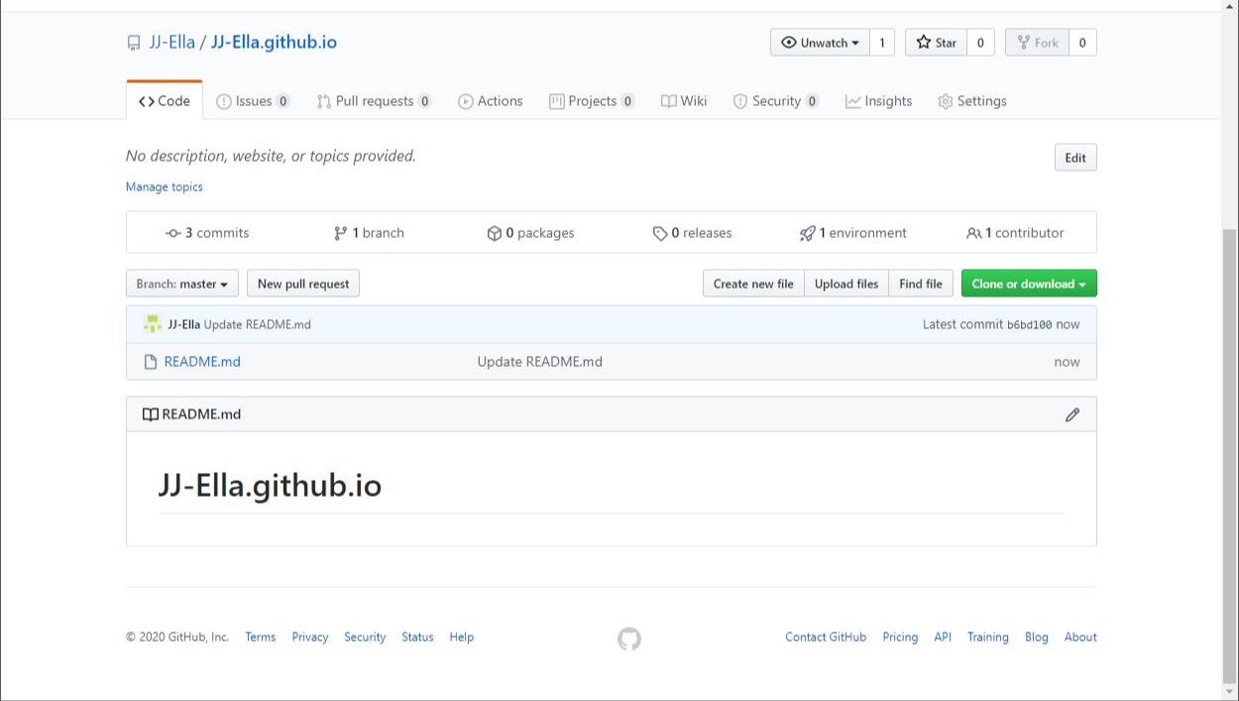The width and height of the screenshot is (1239, 701).
Task: Open the Unwatch dropdown
Action: (820, 43)
